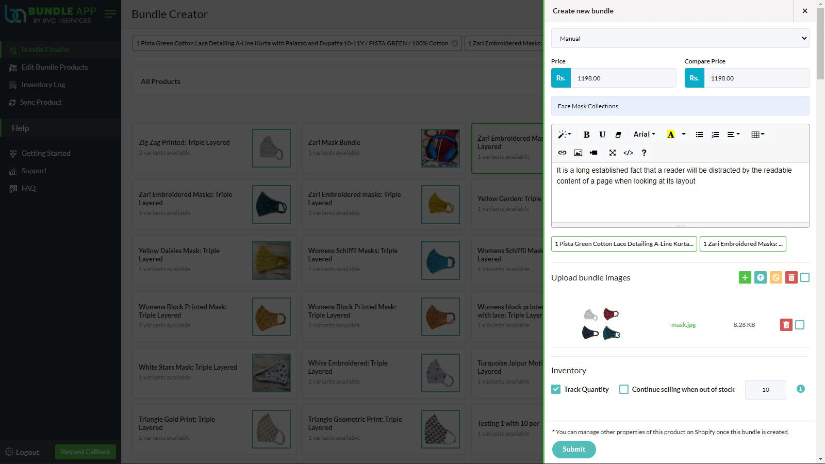Click the Compare Price input field

point(757,78)
